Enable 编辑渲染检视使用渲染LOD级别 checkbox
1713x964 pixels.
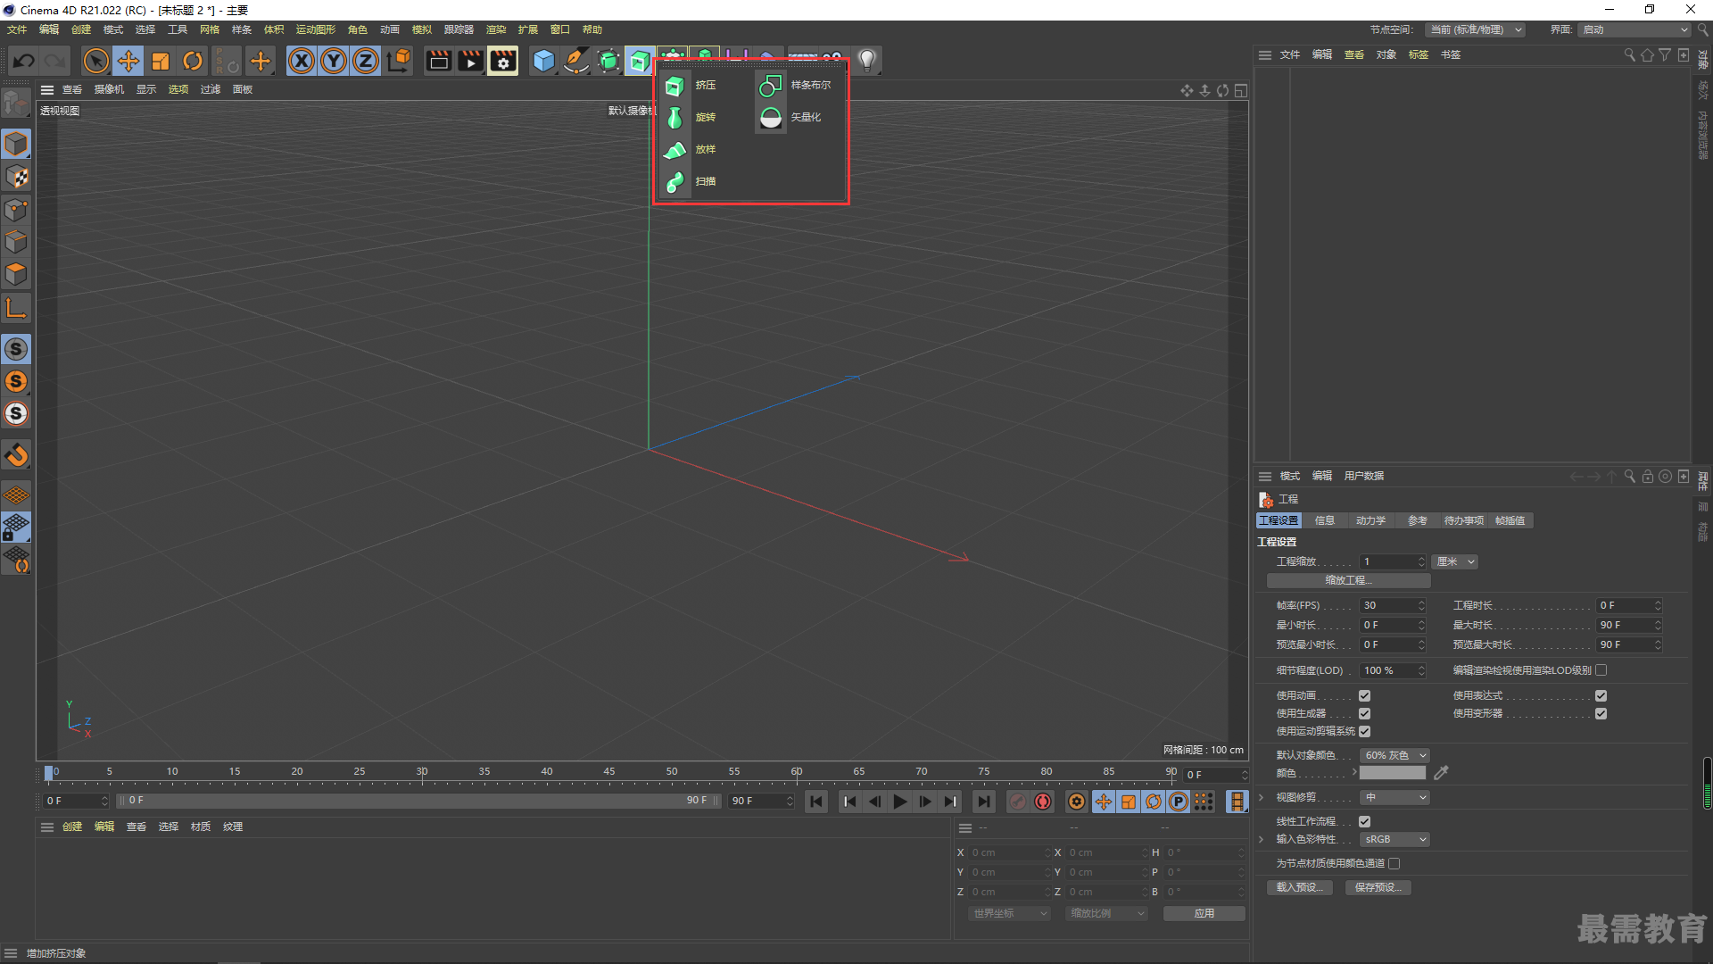click(x=1601, y=670)
